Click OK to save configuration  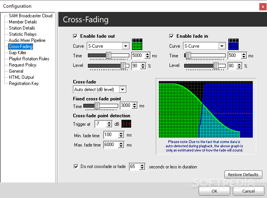coord(214,191)
